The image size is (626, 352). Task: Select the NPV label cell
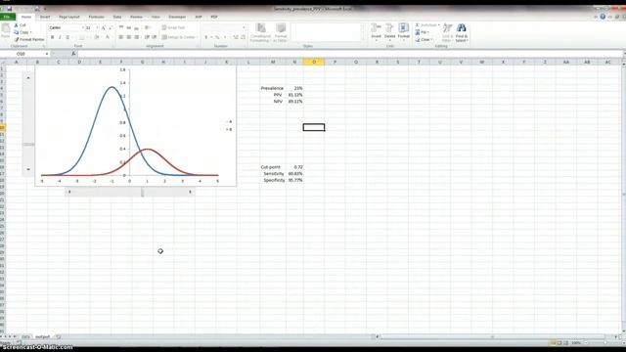278,102
